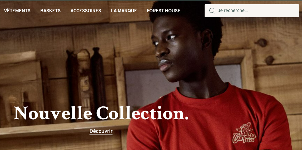Focus the "Je recherche…" search field
302x150 pixels.
point(252,11)
